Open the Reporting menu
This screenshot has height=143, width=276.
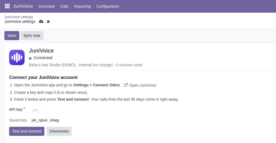pyautogui.click(x=82, y=6)
